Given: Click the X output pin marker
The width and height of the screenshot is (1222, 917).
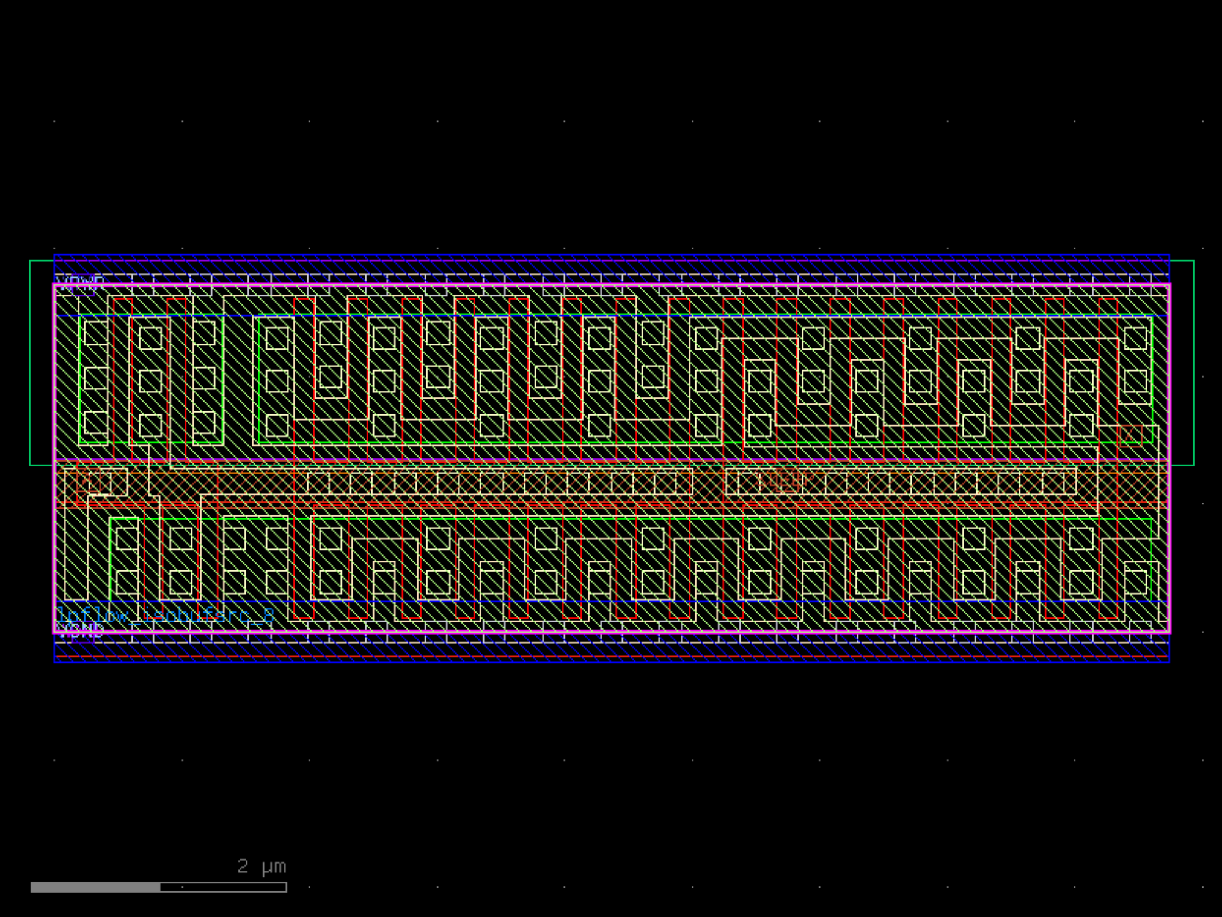Looking at the screenshot, I should click(1131, 436).
